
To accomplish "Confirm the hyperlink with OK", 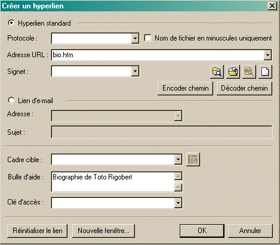I will click(202, 231).
